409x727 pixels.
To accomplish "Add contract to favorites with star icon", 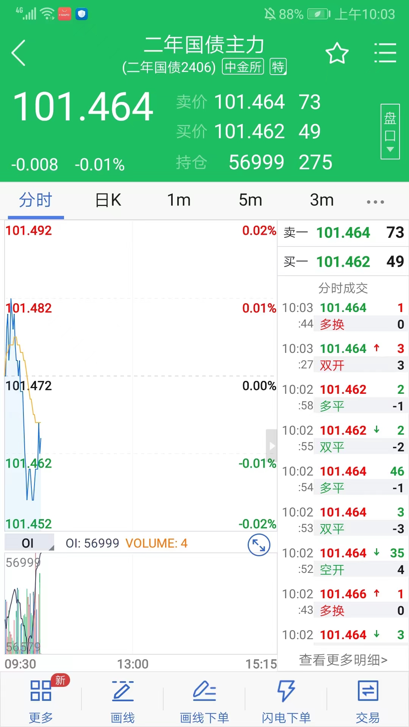I will pyautogui.click(x=337, y=53).
